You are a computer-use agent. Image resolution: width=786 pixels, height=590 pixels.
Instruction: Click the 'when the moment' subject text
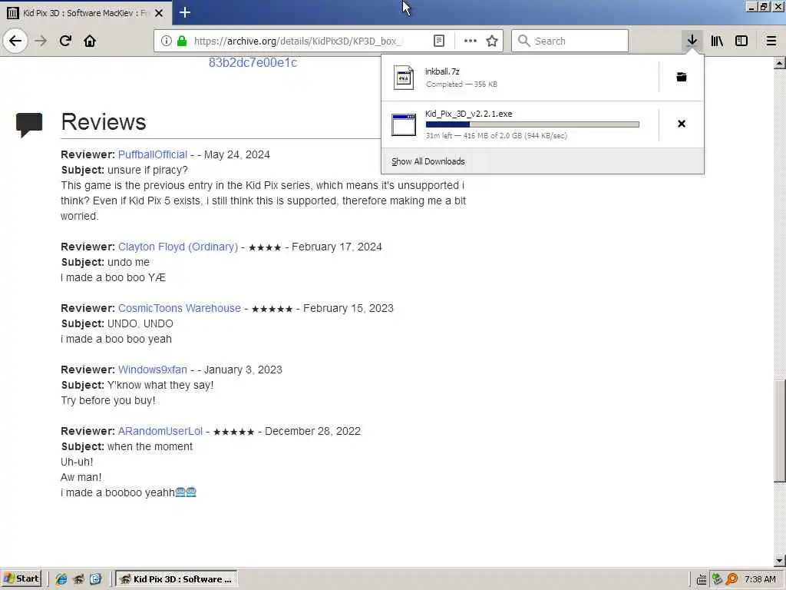pos(150,446)
